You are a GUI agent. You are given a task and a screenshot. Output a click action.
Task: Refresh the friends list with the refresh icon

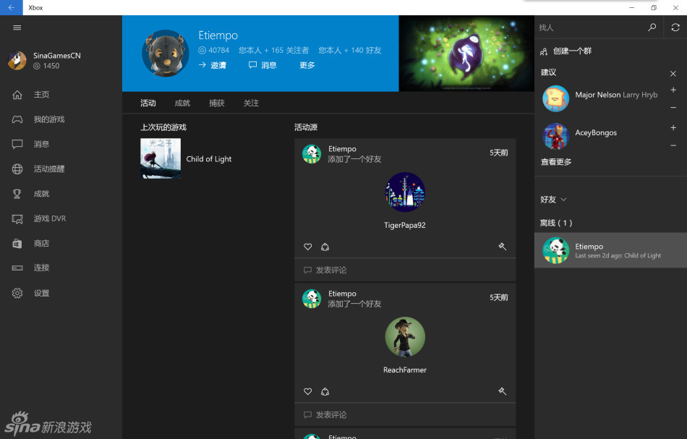pyautogui.click(x=675, y=27)
